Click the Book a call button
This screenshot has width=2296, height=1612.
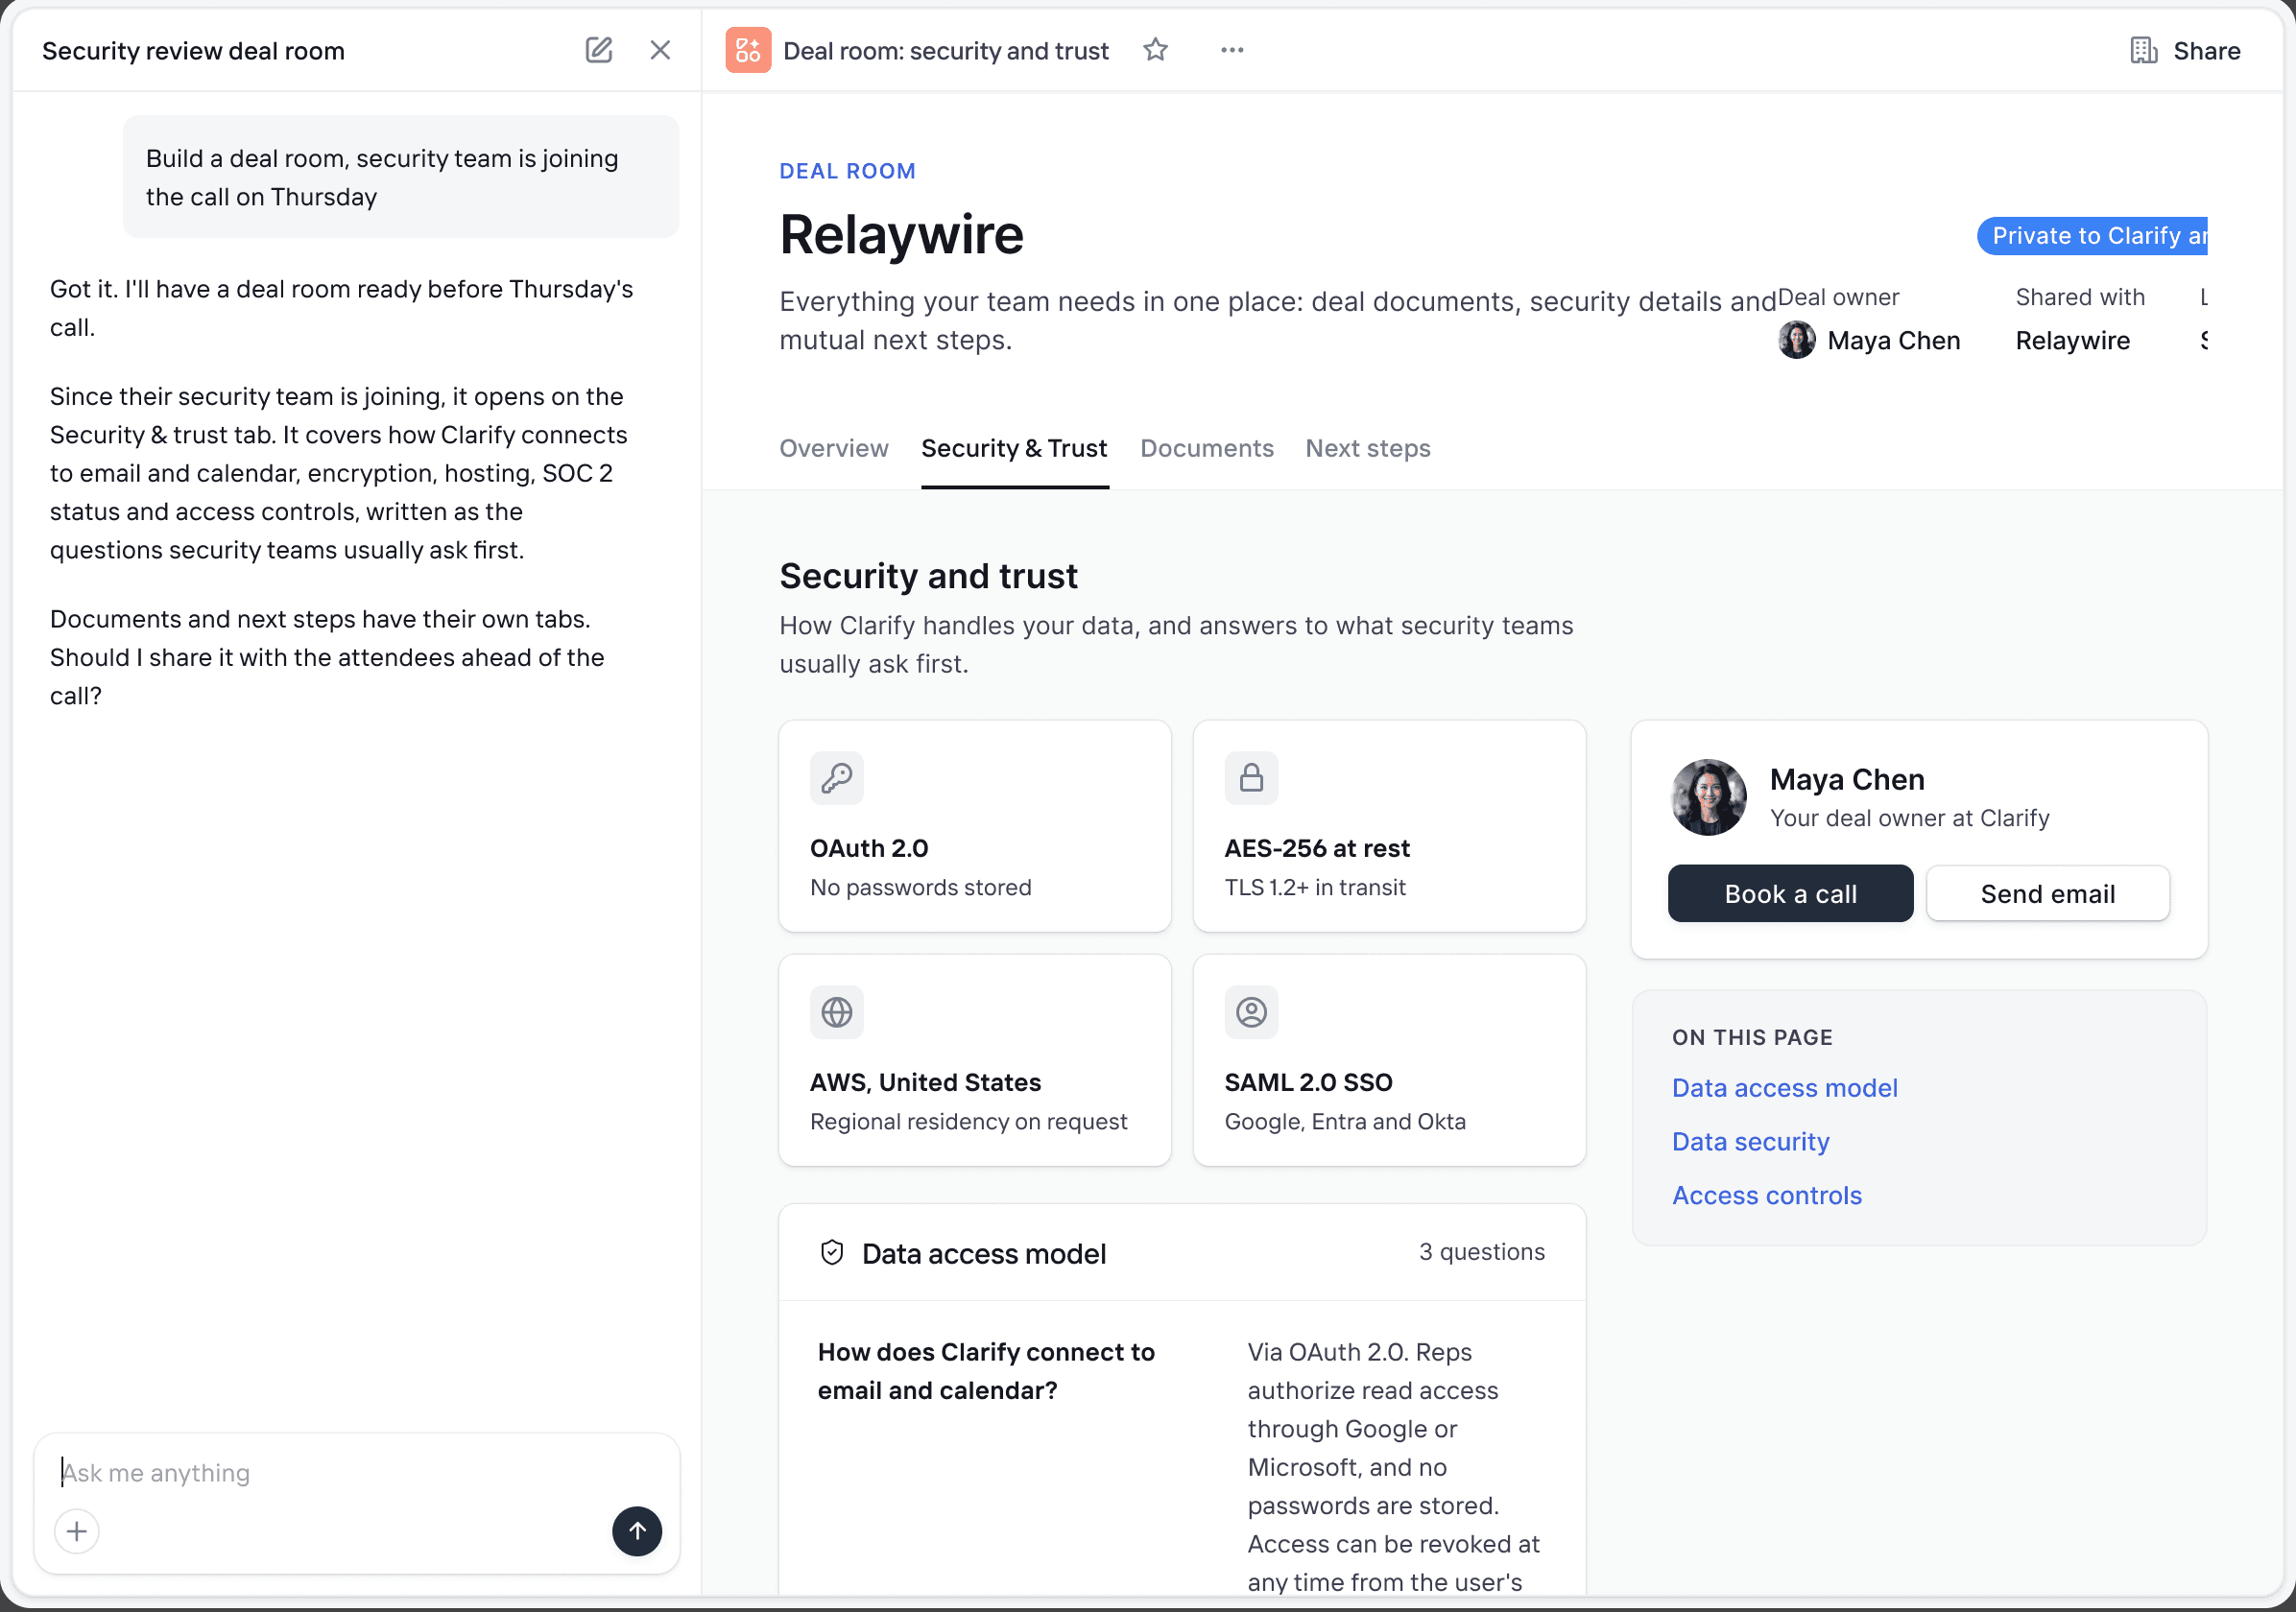[x=1790, y=893]
